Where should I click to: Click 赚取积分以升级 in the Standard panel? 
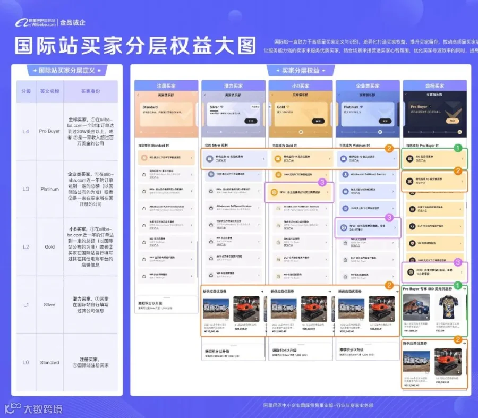click(x=150, y=303)
